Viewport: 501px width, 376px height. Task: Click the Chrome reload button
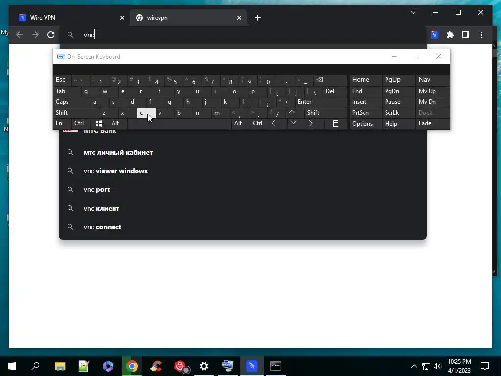[x=51, y=35]
